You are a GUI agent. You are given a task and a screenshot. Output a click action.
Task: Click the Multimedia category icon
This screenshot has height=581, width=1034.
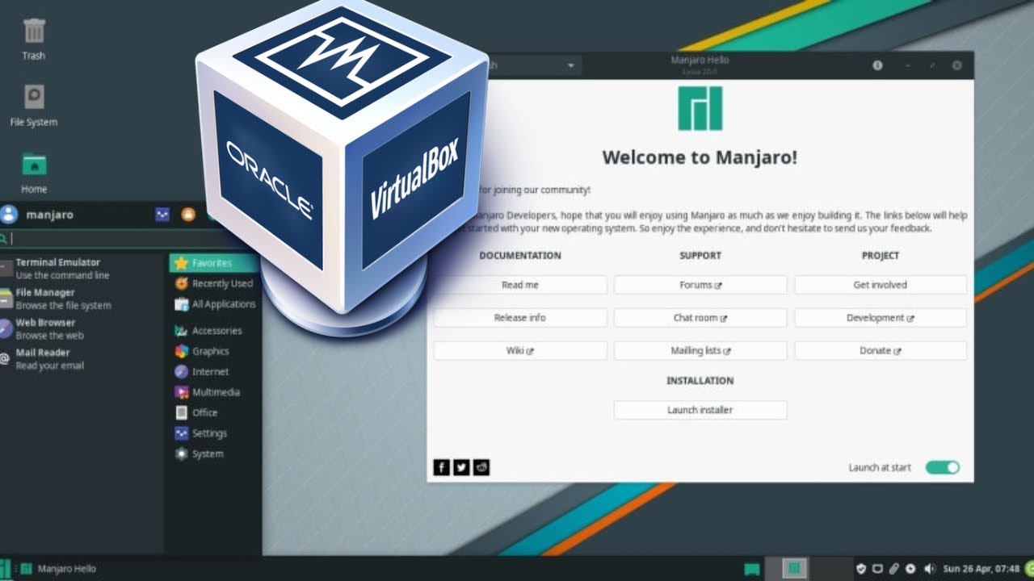181,392
